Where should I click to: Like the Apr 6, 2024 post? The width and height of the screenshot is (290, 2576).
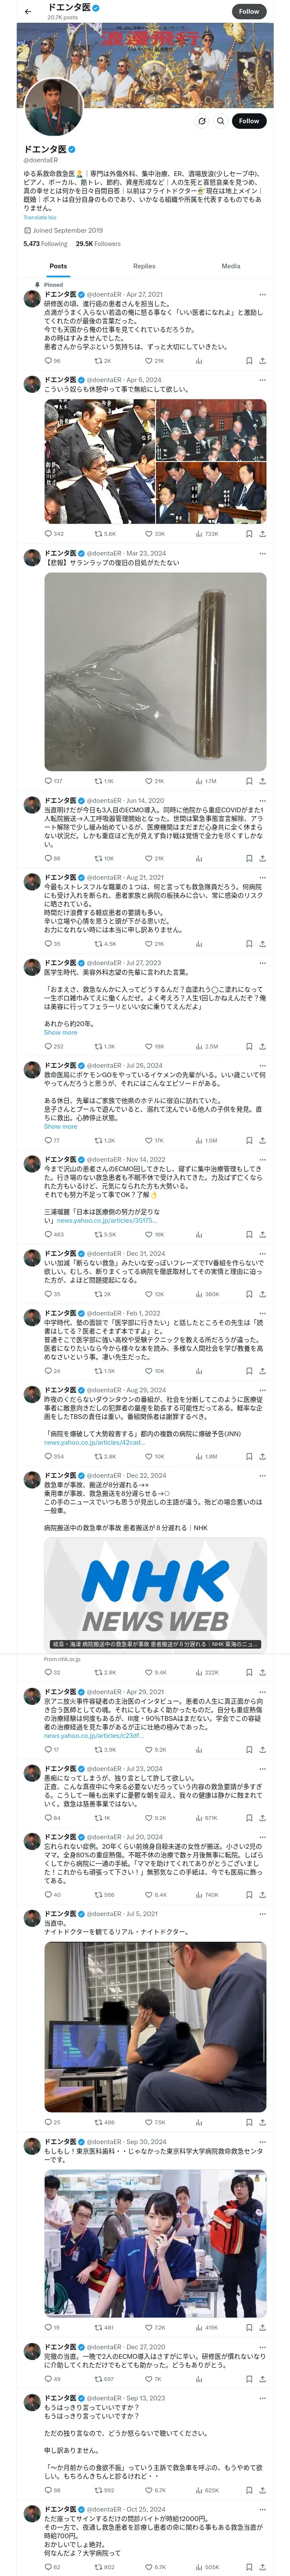149,533
